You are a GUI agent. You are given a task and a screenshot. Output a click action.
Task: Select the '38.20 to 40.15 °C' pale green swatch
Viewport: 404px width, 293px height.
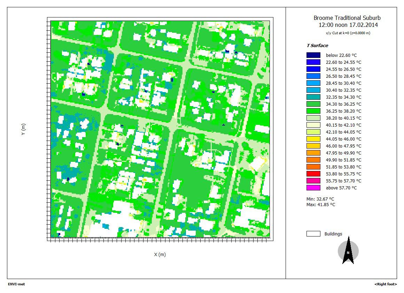(x=313, y=118)
